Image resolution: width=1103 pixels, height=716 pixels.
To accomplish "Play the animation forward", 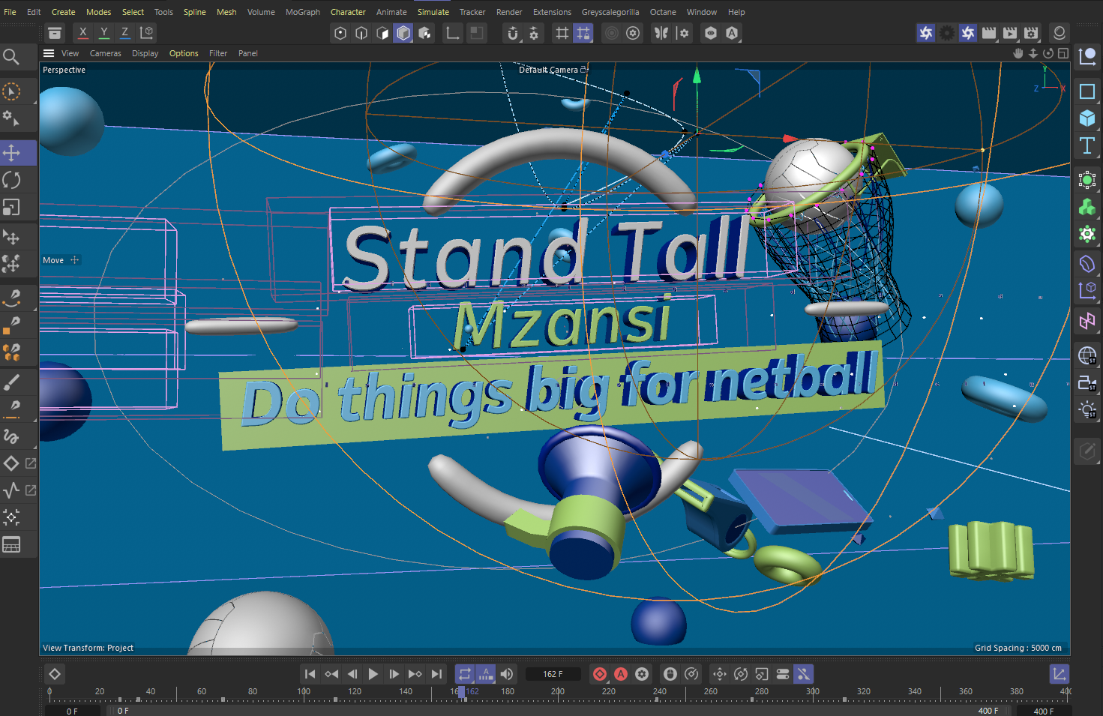I will pyautogui.click(x=373, y=674).
